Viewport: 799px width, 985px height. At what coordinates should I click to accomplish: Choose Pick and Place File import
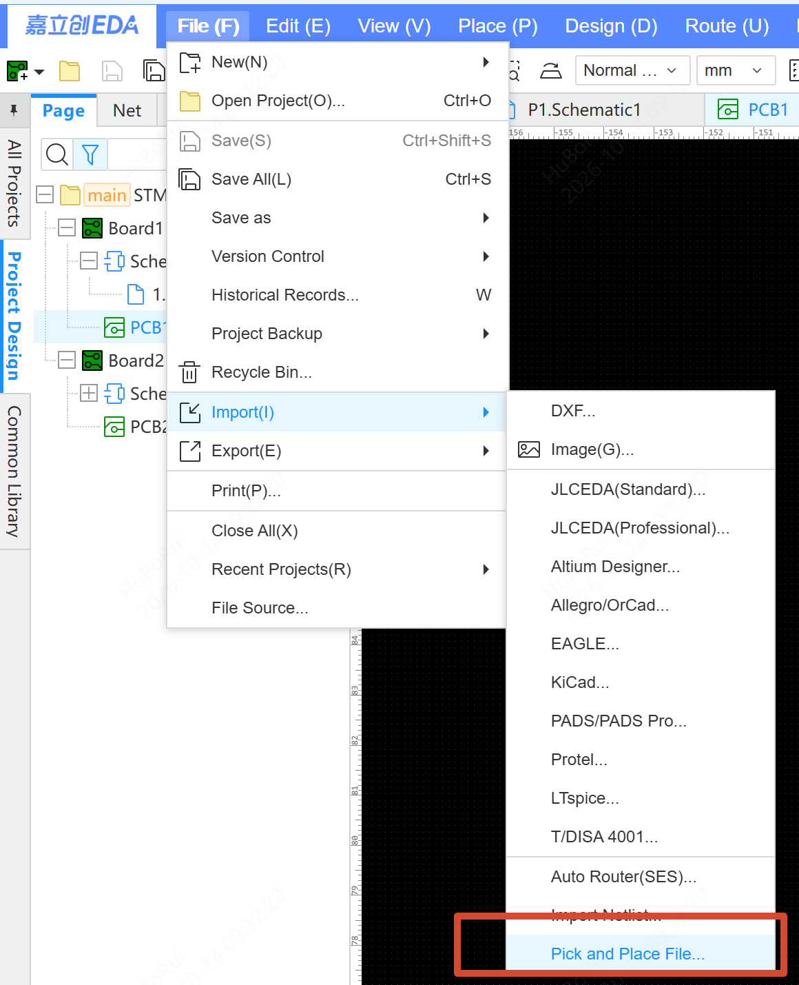pos(641,954)
